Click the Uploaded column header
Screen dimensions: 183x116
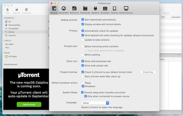coord(176,17)
